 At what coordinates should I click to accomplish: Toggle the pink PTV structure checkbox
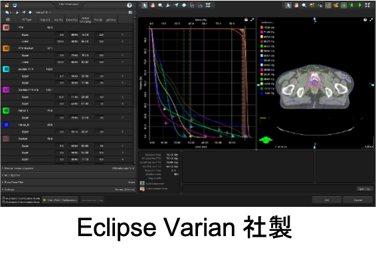click(6, 27)
